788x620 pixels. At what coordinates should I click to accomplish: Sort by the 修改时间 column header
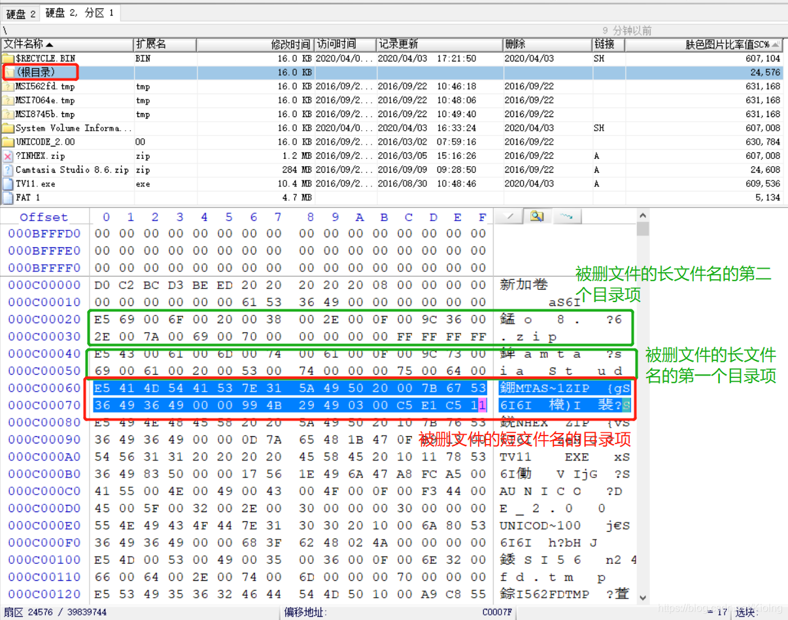[x=255, y=44]
